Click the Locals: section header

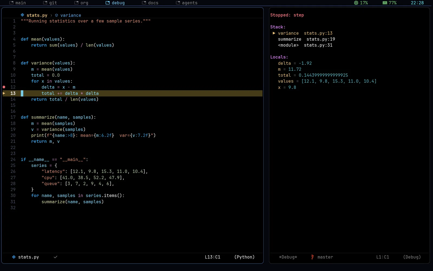tap(279, 57)
